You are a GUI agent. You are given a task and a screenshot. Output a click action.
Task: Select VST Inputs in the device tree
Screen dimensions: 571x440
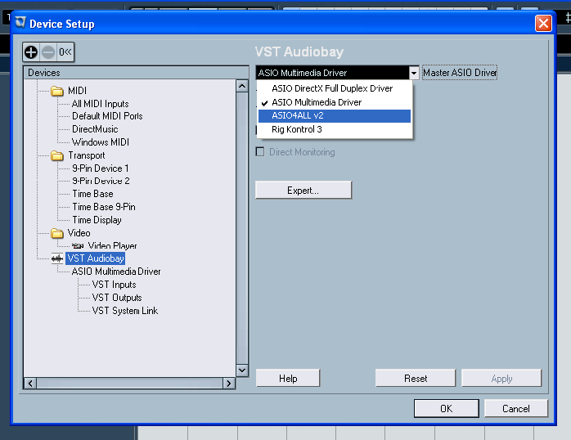(x=114, y=285)
